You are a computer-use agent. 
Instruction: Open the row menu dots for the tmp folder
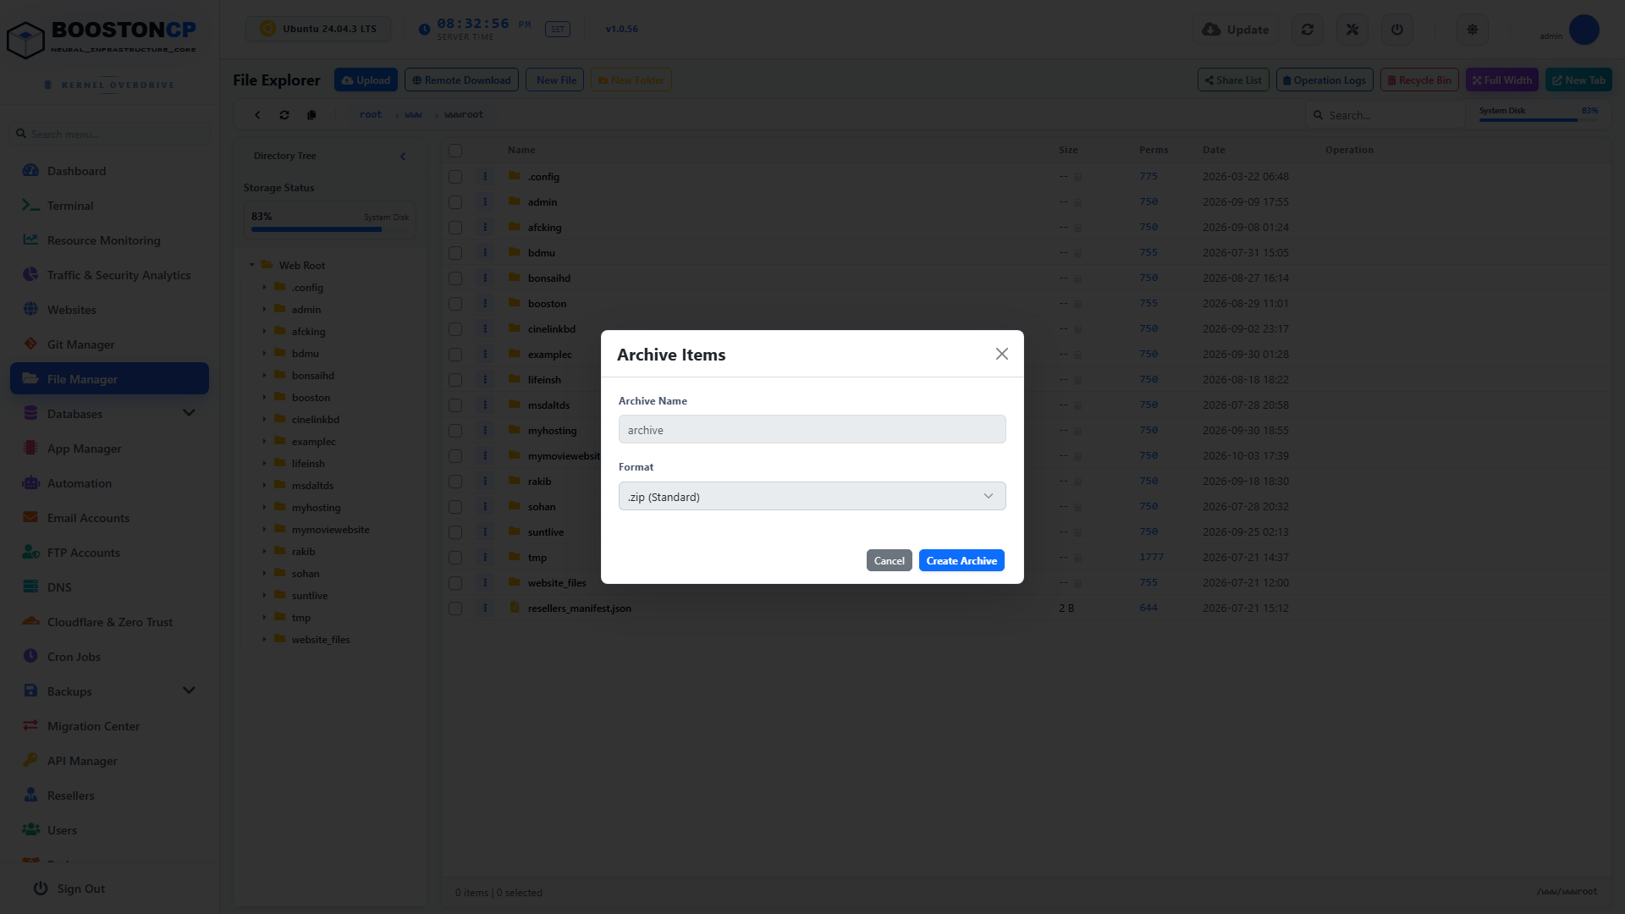[485, 557]
